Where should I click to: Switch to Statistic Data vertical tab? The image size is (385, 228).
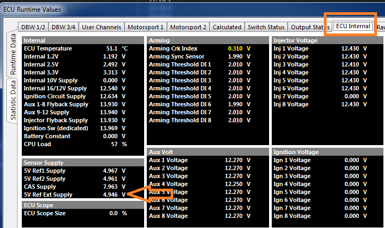[12, 100]
